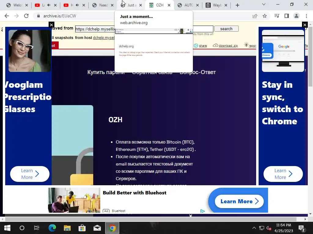Switch to the Wayback tab
Image resolution: width=313 pixels, height=234 pixels.
click(x=217, y=5)
